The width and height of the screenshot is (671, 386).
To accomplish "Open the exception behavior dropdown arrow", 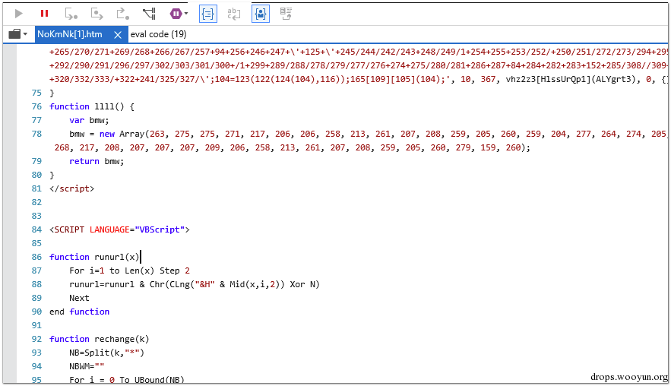I will point(186,14).
